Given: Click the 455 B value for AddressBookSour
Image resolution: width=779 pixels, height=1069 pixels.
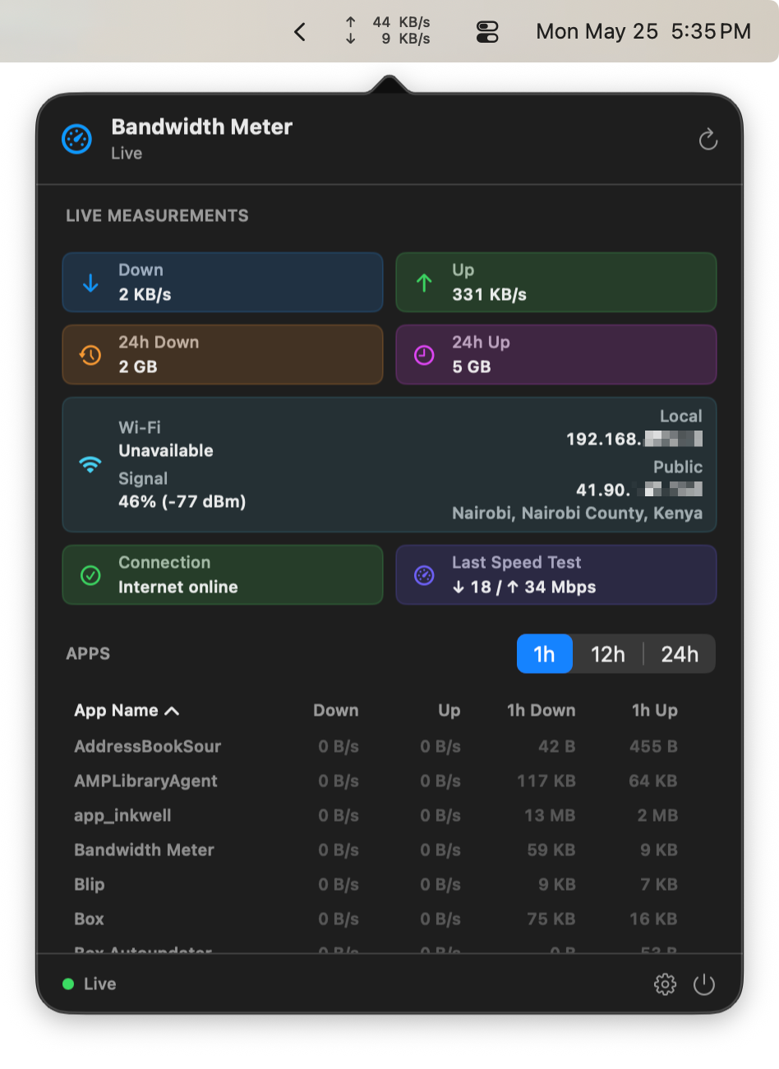Looking at the screenshot, I should click(653, 747).
